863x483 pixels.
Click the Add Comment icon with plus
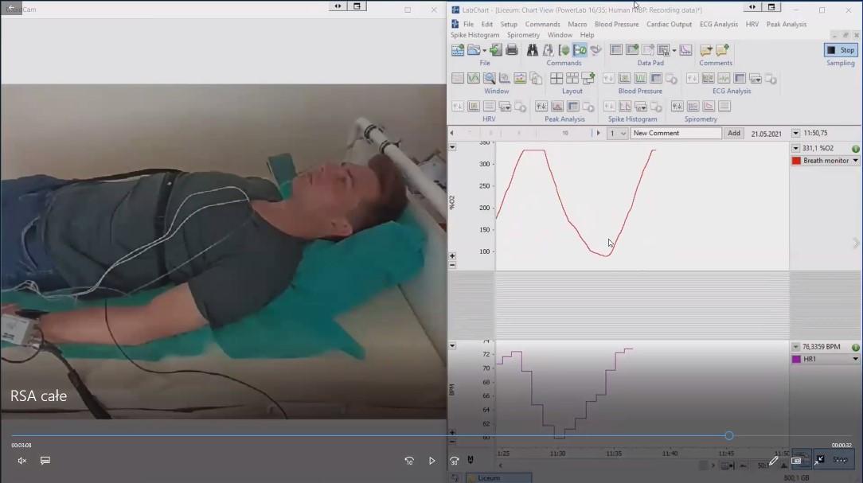click(x=722, y=50)
